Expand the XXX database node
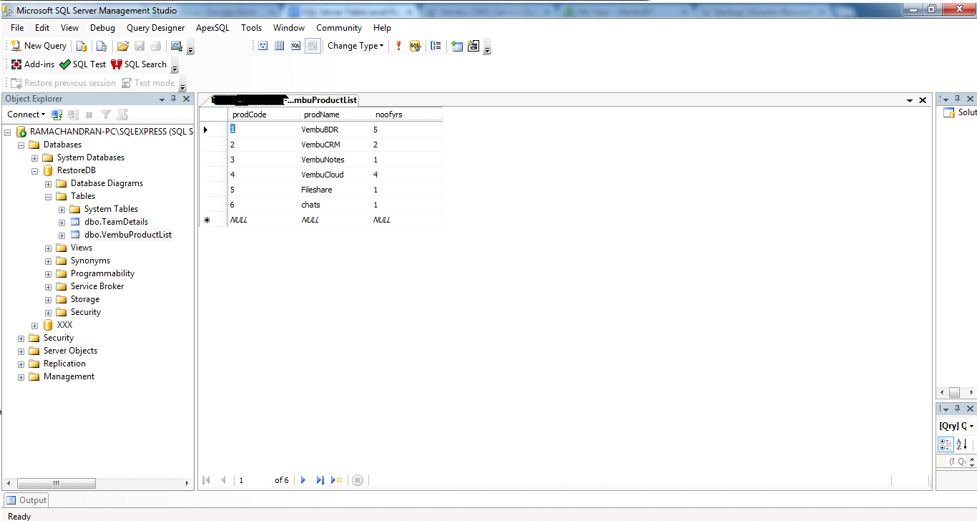This screenshot has height=521, width=977. click(34, 325)
